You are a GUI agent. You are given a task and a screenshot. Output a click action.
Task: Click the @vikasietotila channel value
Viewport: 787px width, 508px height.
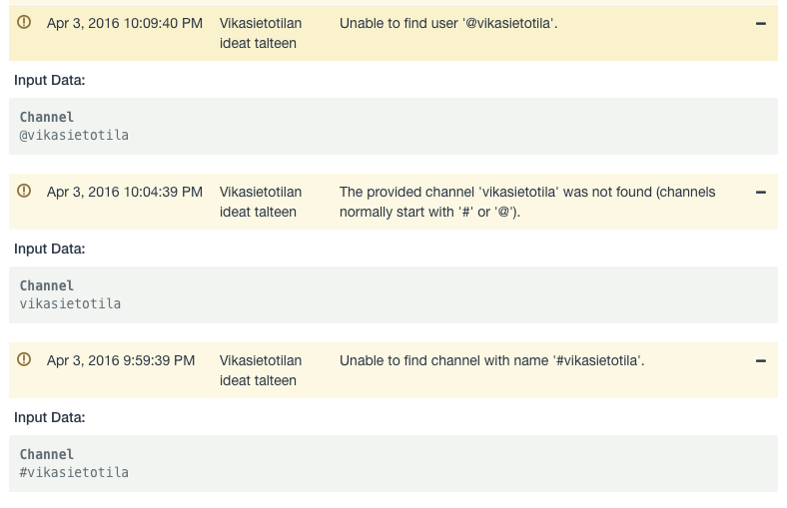tap(74, 136)
